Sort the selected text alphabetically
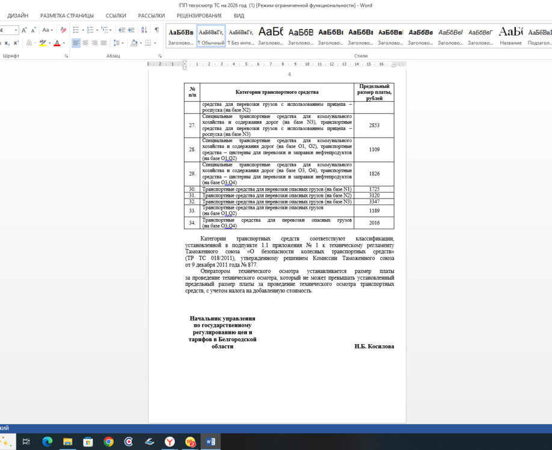552x450 pixels. click(144, 30)
